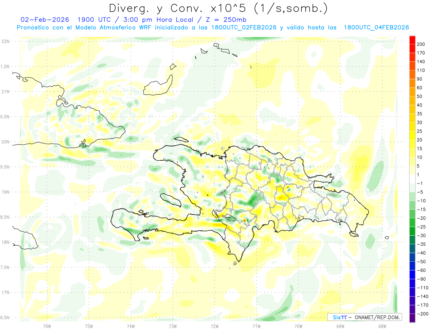The image size is (429, 331).
Task: Click the positive '15' color bar label
Action: 420,149
